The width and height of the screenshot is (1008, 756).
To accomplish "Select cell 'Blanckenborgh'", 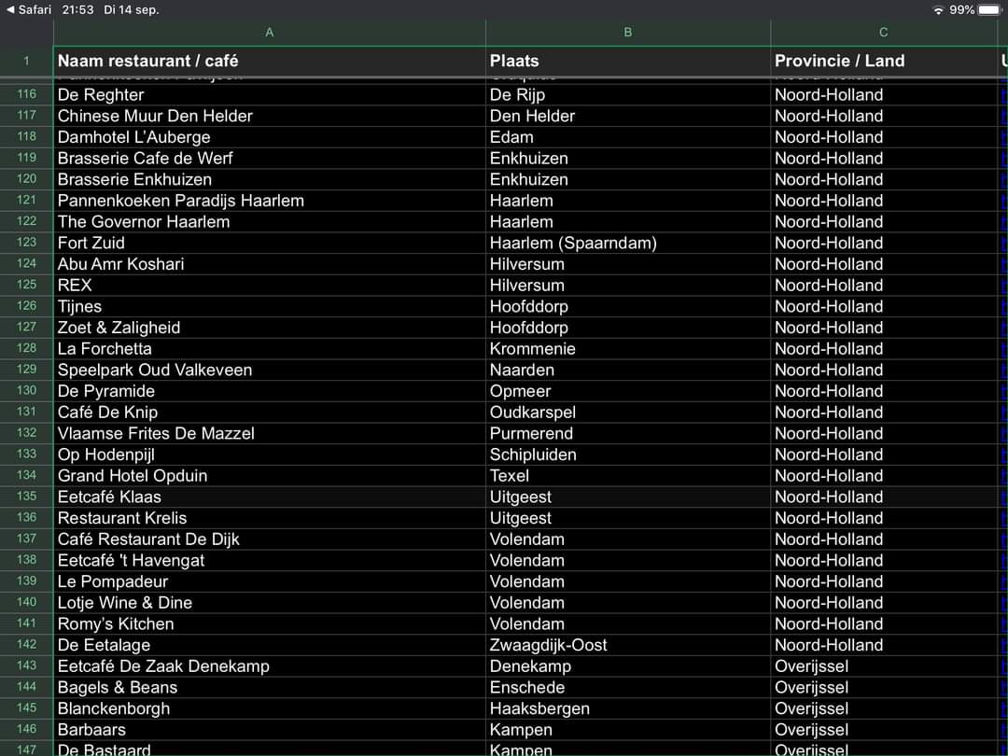I will (x=270, y=708).
